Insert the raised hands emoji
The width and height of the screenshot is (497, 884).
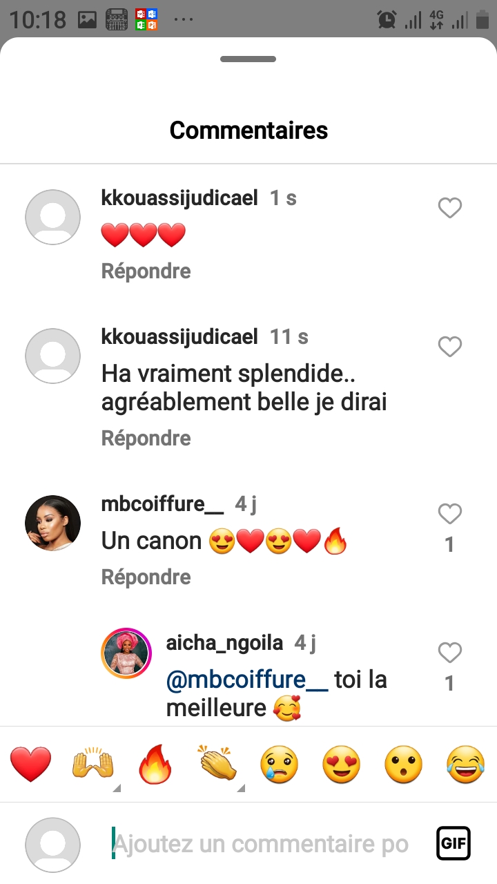[x=93, y=765]
